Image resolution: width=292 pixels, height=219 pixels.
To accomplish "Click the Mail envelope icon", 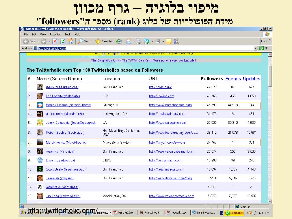I will click(129, 41).
